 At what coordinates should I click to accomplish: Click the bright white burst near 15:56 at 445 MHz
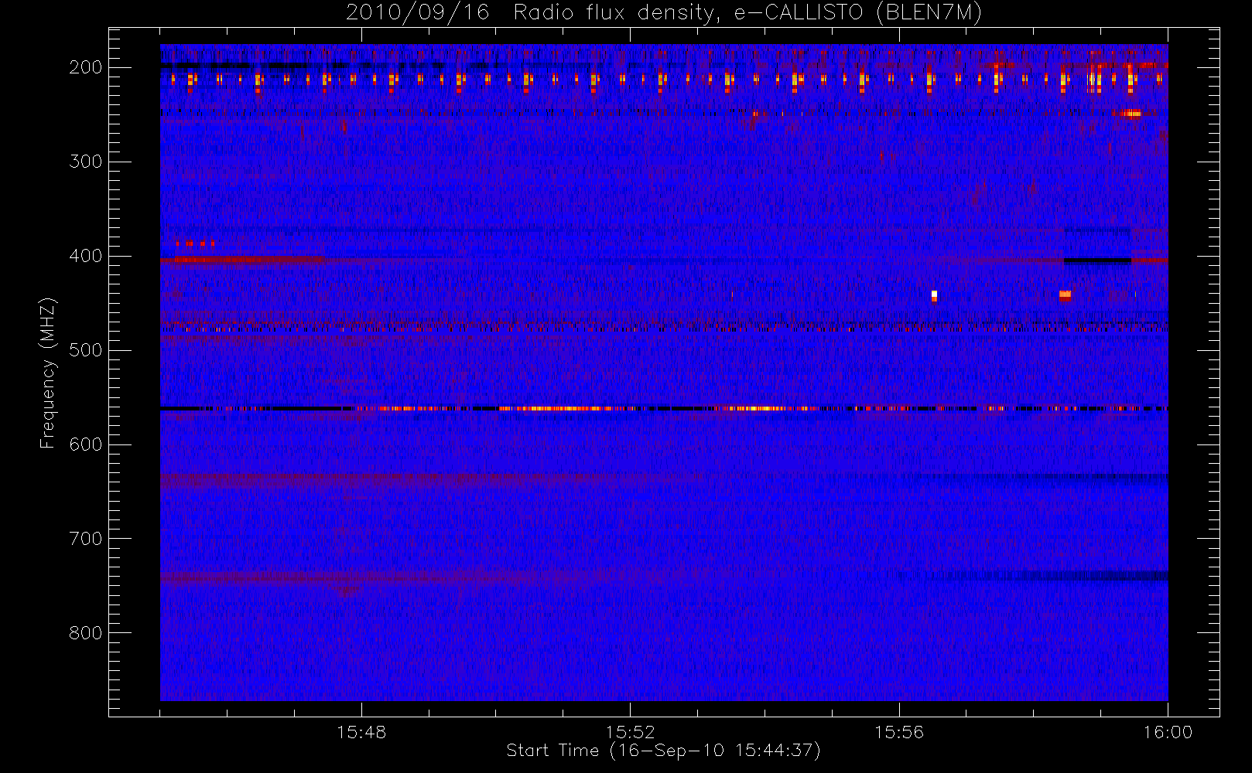[934, 295]
